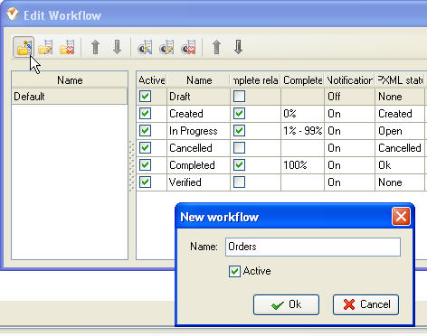Toggle complete related checkbox for In Progress row
This screenshot has width=427, height=336.
pyautogui.click(x=239, y=131)
